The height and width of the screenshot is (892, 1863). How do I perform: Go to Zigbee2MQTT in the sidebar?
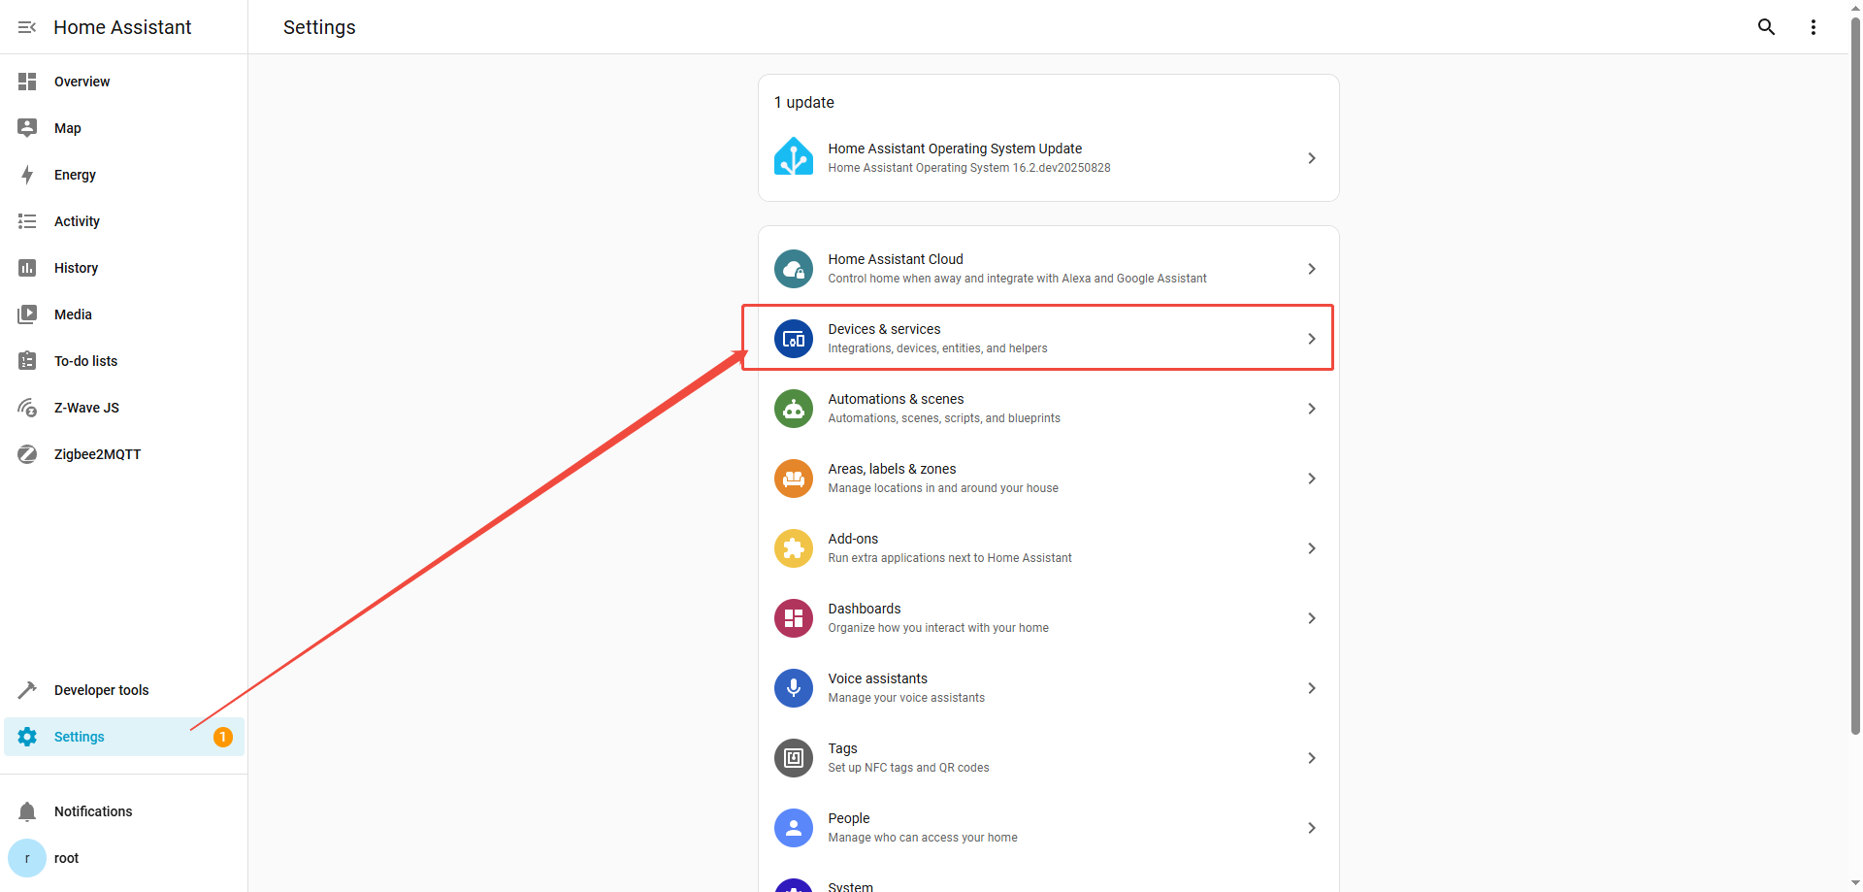coord(97,454)
